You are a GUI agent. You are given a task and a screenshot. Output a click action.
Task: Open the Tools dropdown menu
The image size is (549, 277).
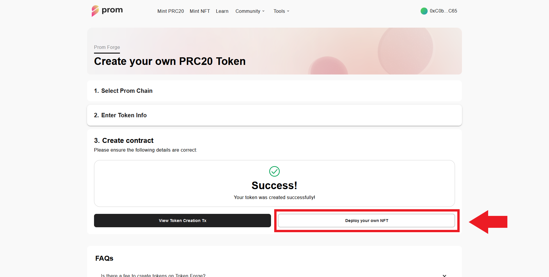click(281, 11)
